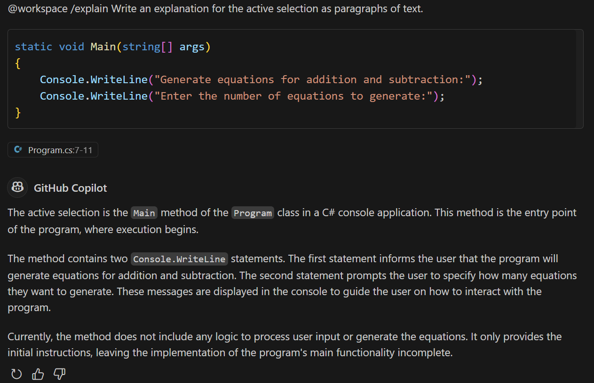Click the @workspace mention in prompt

pos(38,9)
